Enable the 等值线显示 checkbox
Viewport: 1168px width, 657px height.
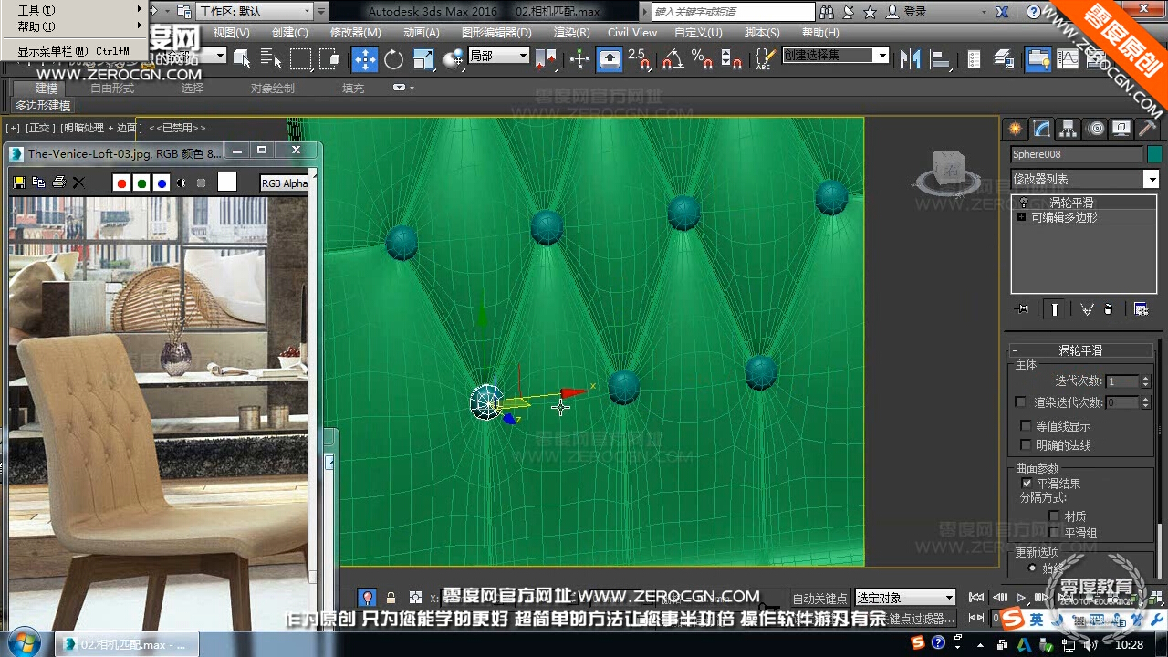[x=1026, y=426]
